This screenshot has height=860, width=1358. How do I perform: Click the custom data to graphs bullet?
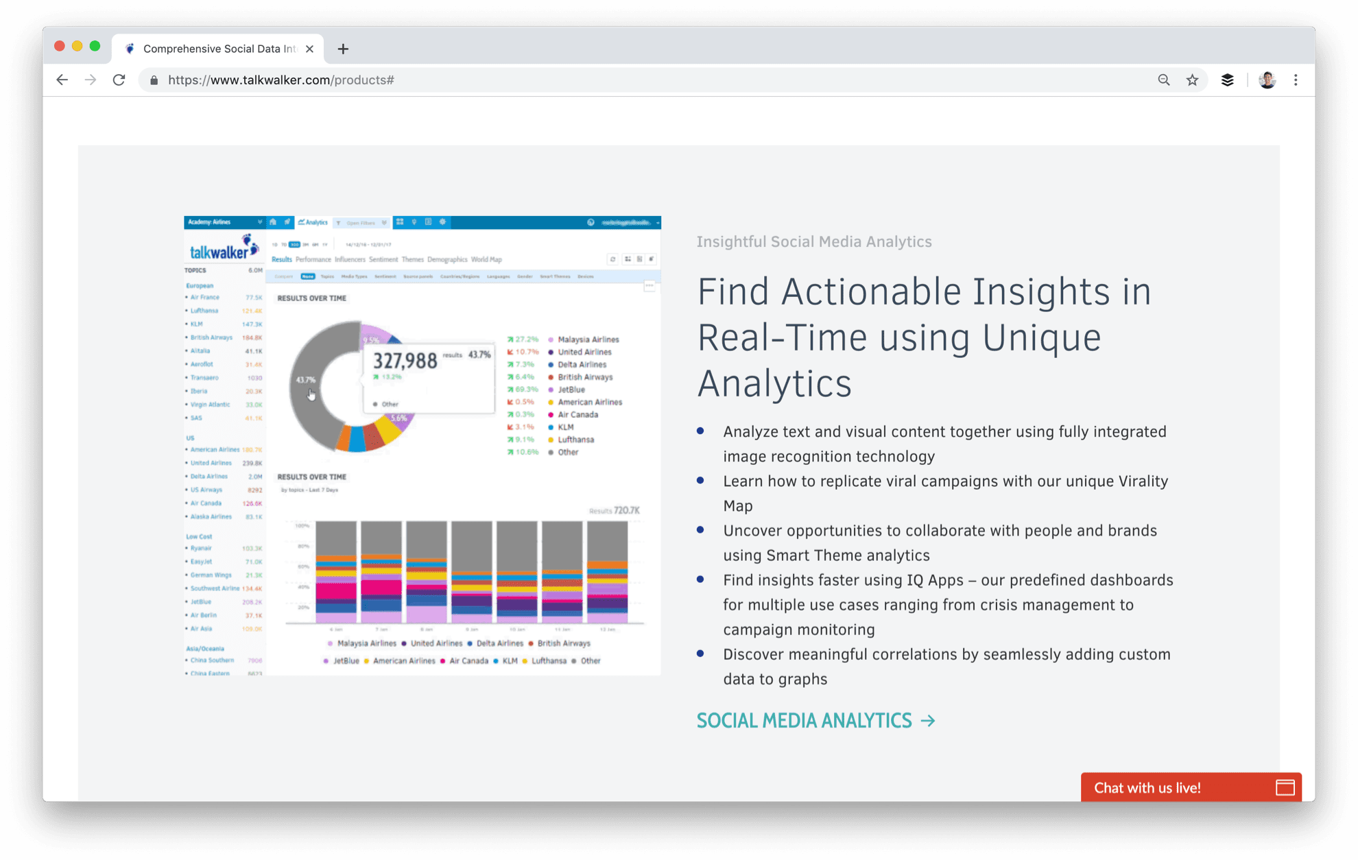click(x=946, y=666)
